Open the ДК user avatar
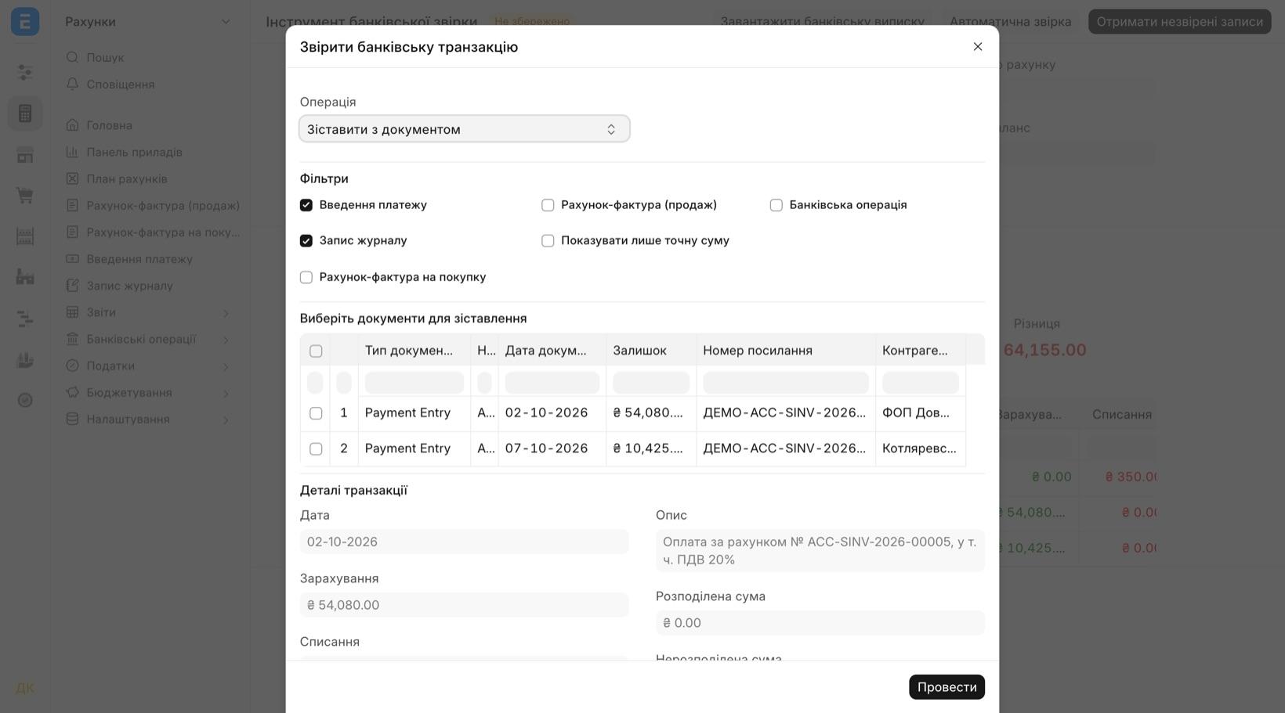 25,688
